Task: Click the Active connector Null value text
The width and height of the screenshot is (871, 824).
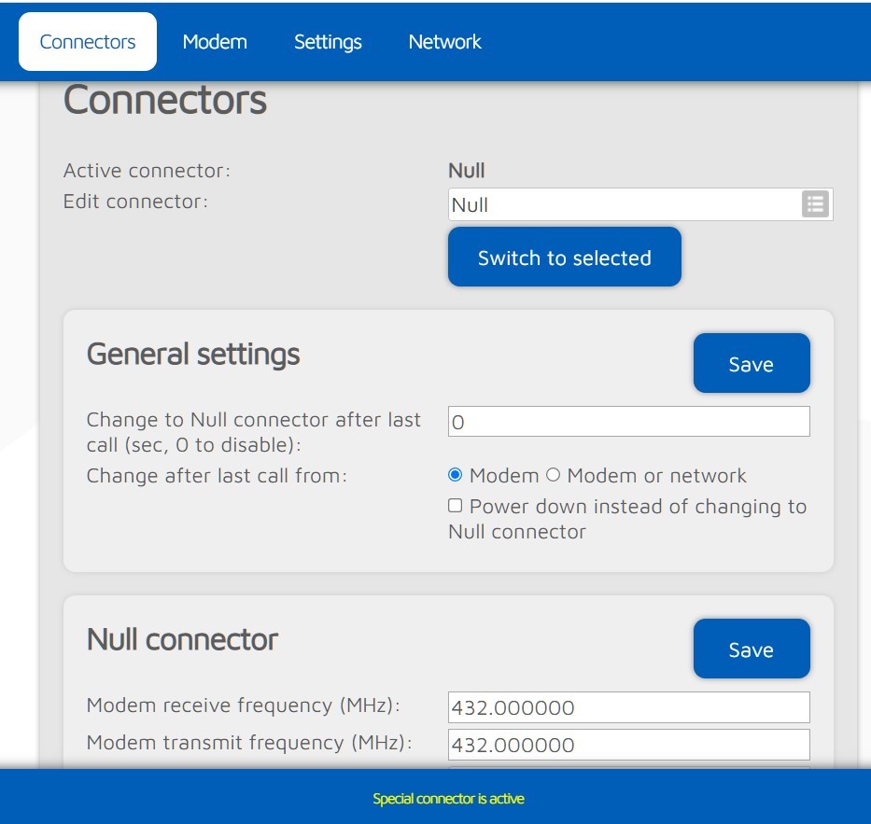Action: (467, 171)
